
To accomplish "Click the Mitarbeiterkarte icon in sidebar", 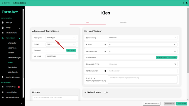I will (x=3, y=33).
